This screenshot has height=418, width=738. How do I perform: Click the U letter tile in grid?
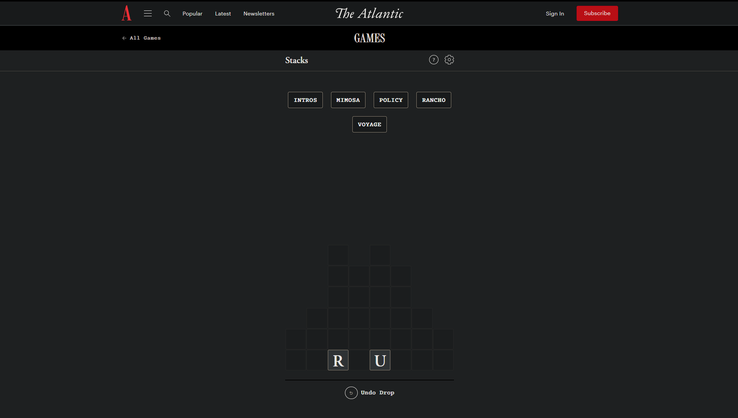click(380, 360)
